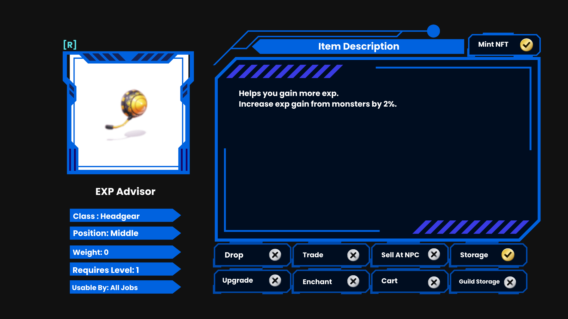The image size is (568, 319).
Task: Click the Storage label
Action: (x=474, y=255)
